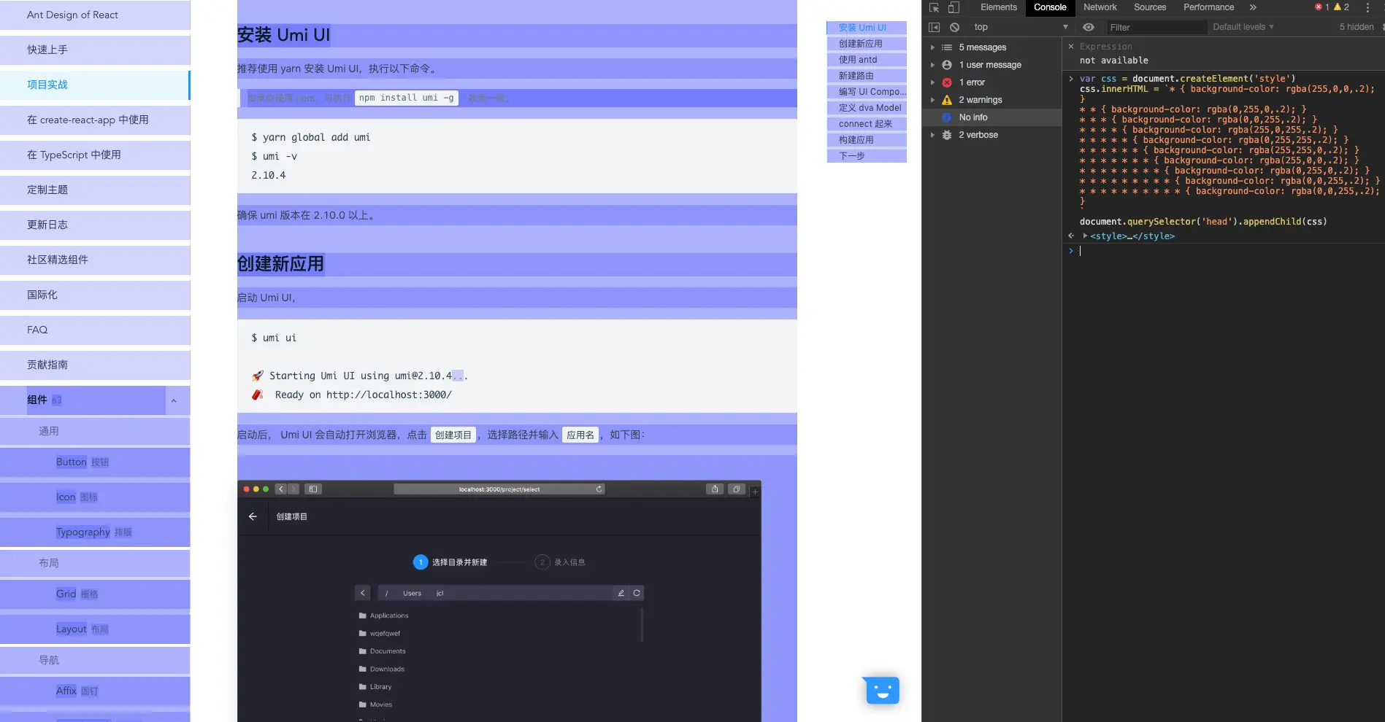Open Ant Design of React menu item
This screenshot has width=1385, height=722.
click(95, 15)
